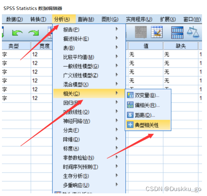Expand the 描述统计(E) submenu
The height and width of the screenshot is (196, 207).
tap(89, 38)
